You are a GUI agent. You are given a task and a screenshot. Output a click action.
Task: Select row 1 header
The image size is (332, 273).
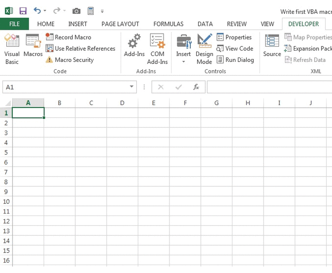[x=6, y=113]
